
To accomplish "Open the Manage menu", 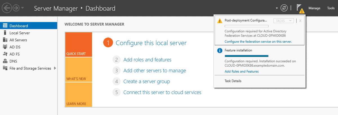I will tap(314, 8).
